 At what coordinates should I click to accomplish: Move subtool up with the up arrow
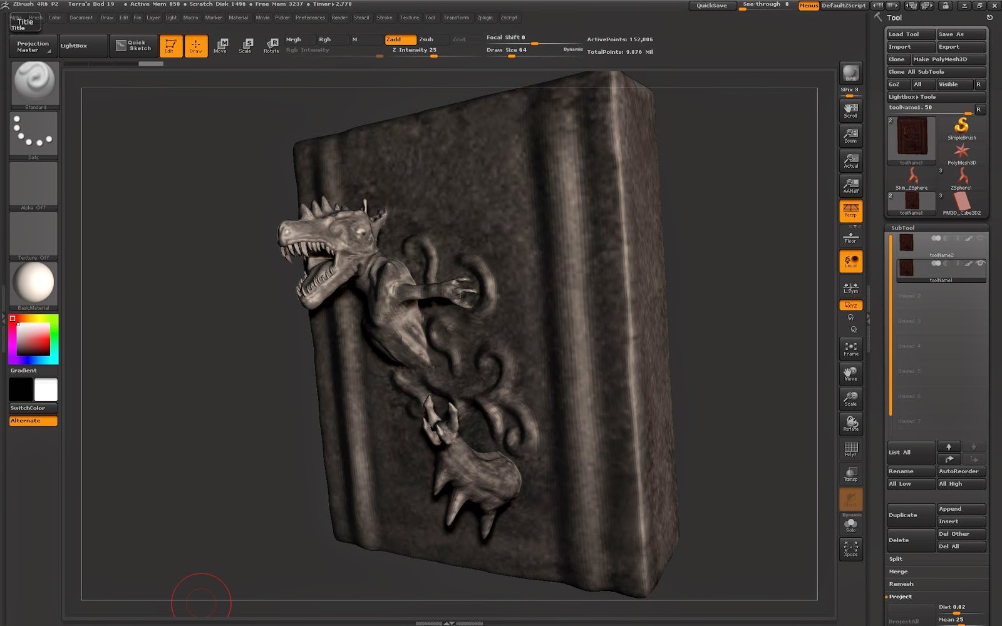click(x=949, y=446)
